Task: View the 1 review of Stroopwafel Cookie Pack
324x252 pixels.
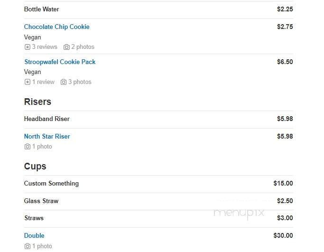Action: (x=43, y=82)
